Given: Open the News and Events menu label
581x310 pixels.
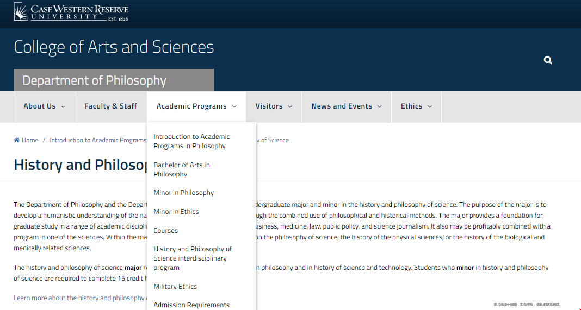Looking at the screenshot, I should [342, 106].
